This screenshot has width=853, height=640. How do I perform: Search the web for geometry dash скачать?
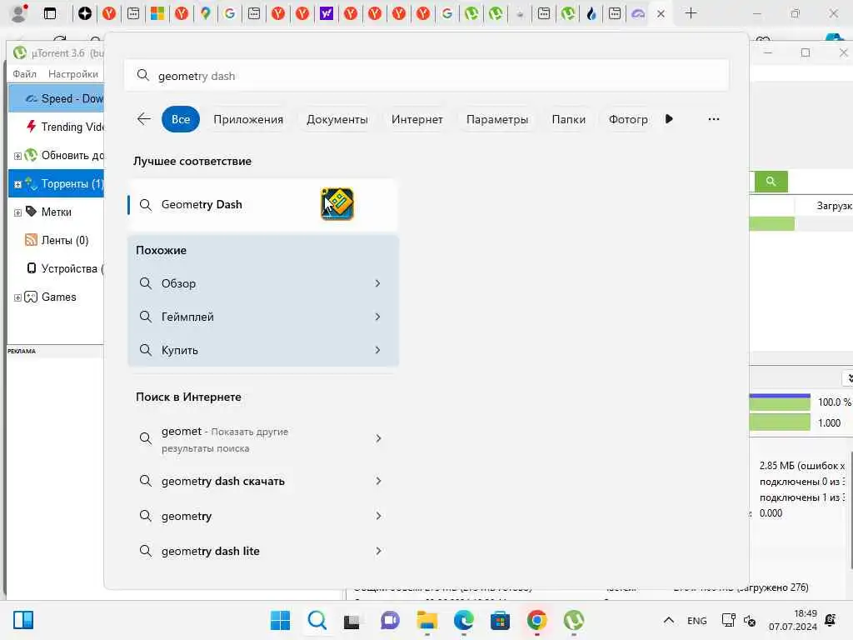tap(223, 482)
